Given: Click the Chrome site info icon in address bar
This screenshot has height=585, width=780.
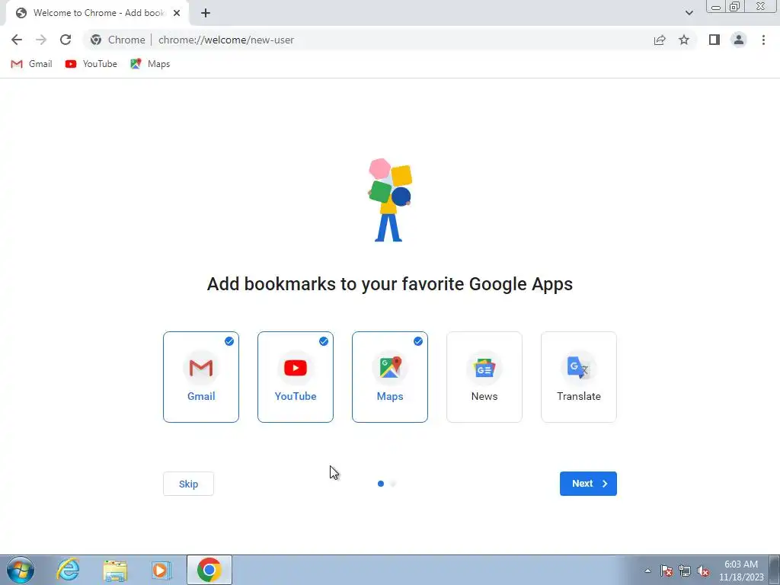Looking at the screenshot, I should (96, 40).
